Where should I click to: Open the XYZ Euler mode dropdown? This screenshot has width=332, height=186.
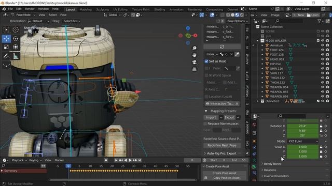pos(302,141)
